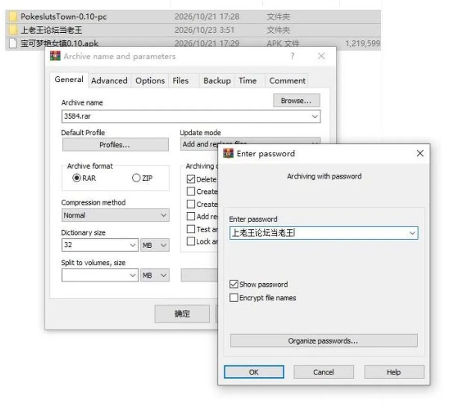Switch to the Advanced tab
Image resolution: width=449 pixels, height=410 pixels.
click(x=109, y=81)
